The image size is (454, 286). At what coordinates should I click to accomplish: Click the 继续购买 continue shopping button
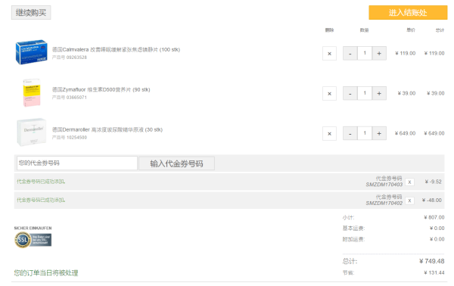[x=31, y=13]
